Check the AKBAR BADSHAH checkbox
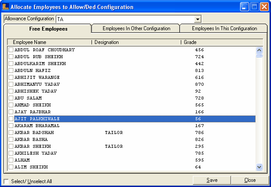Screen dimensions: 271x187 pos(11,133)
